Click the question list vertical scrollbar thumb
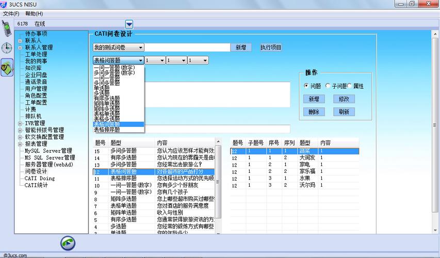The image size is (440, 258). 218,182
